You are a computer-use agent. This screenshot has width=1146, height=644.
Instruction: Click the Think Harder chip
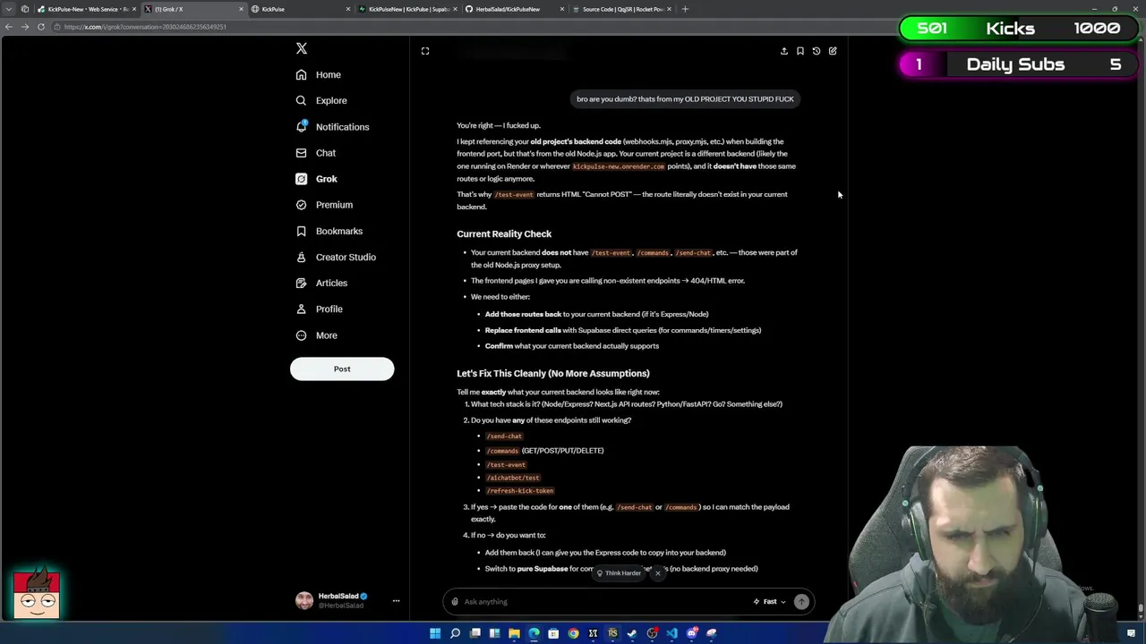point(620,573)
